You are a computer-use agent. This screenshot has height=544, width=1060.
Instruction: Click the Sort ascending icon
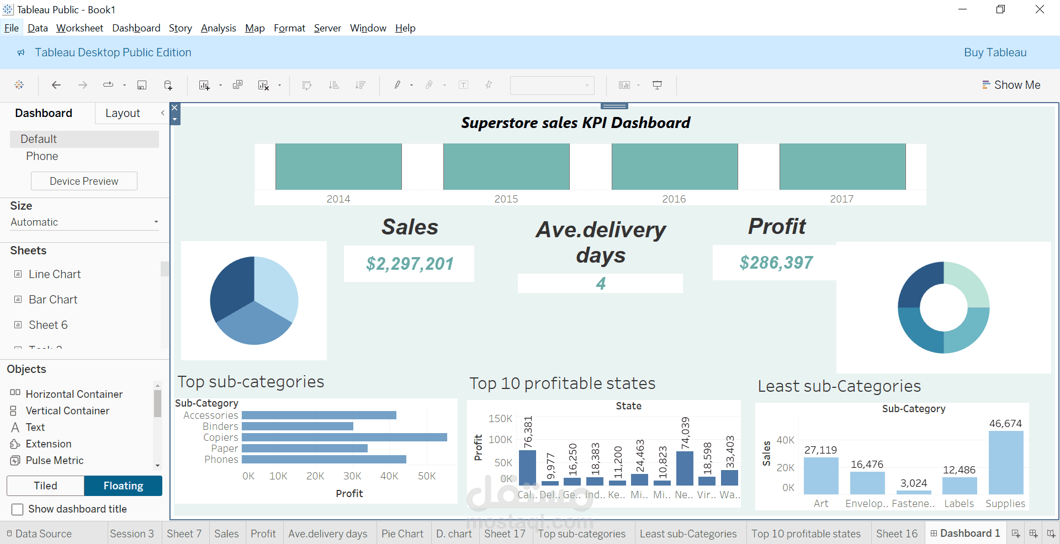[x=333, y=85]
